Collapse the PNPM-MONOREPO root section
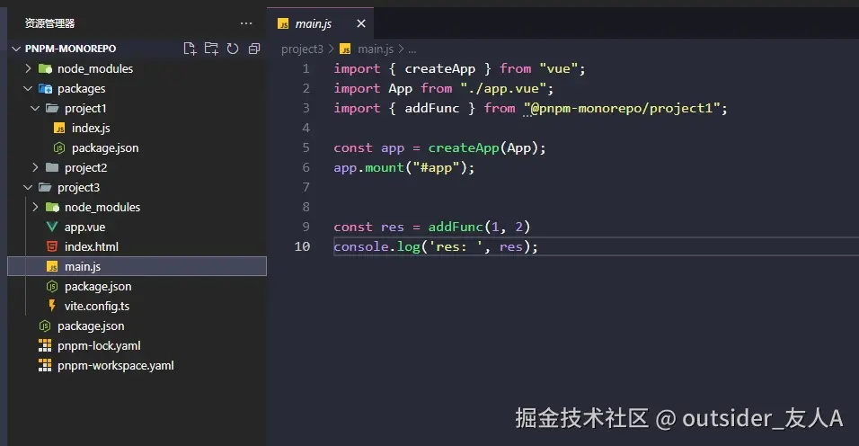The image size is (859, 446). 16,49
